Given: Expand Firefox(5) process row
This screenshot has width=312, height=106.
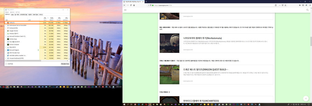Looking at the screenshot, I should tap(6, 23).
